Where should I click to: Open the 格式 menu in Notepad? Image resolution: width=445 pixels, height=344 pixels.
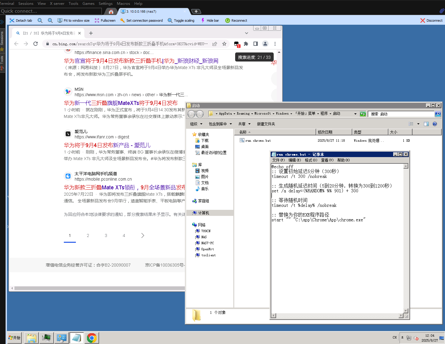311,160
